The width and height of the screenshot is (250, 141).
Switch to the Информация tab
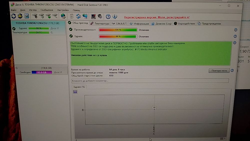pyautogui.click(x=139, y=24)
